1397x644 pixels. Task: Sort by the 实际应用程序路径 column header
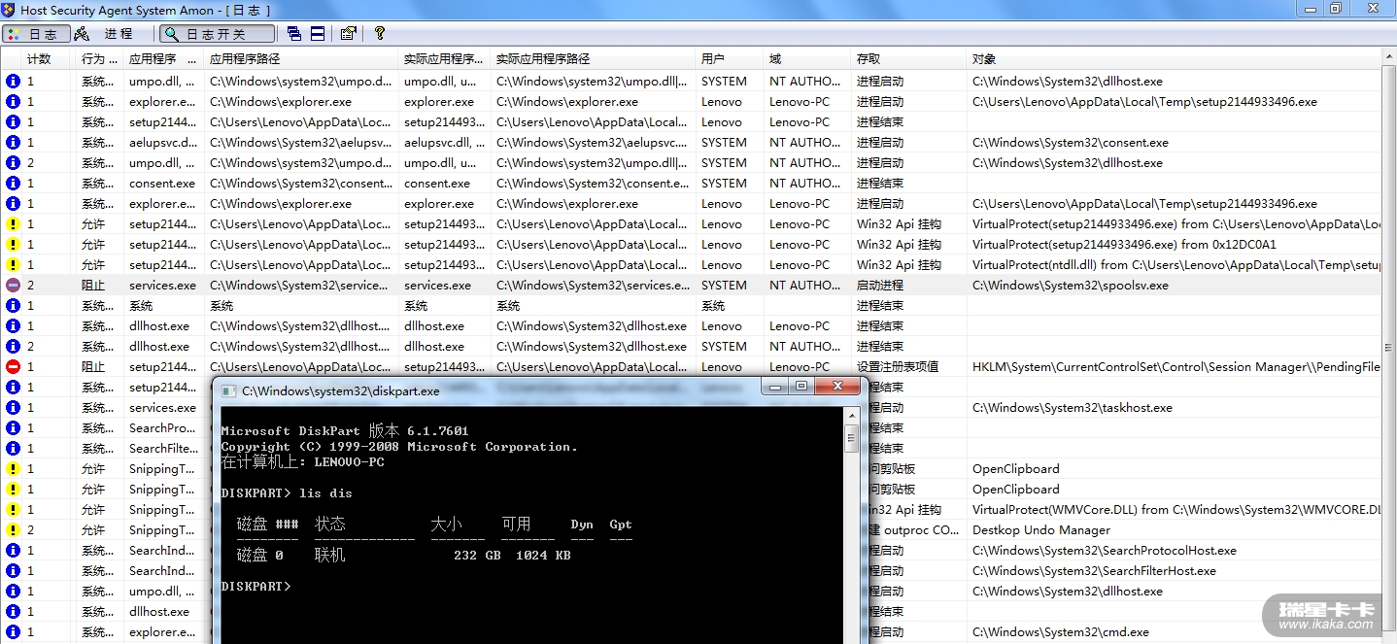pos(593,59)
